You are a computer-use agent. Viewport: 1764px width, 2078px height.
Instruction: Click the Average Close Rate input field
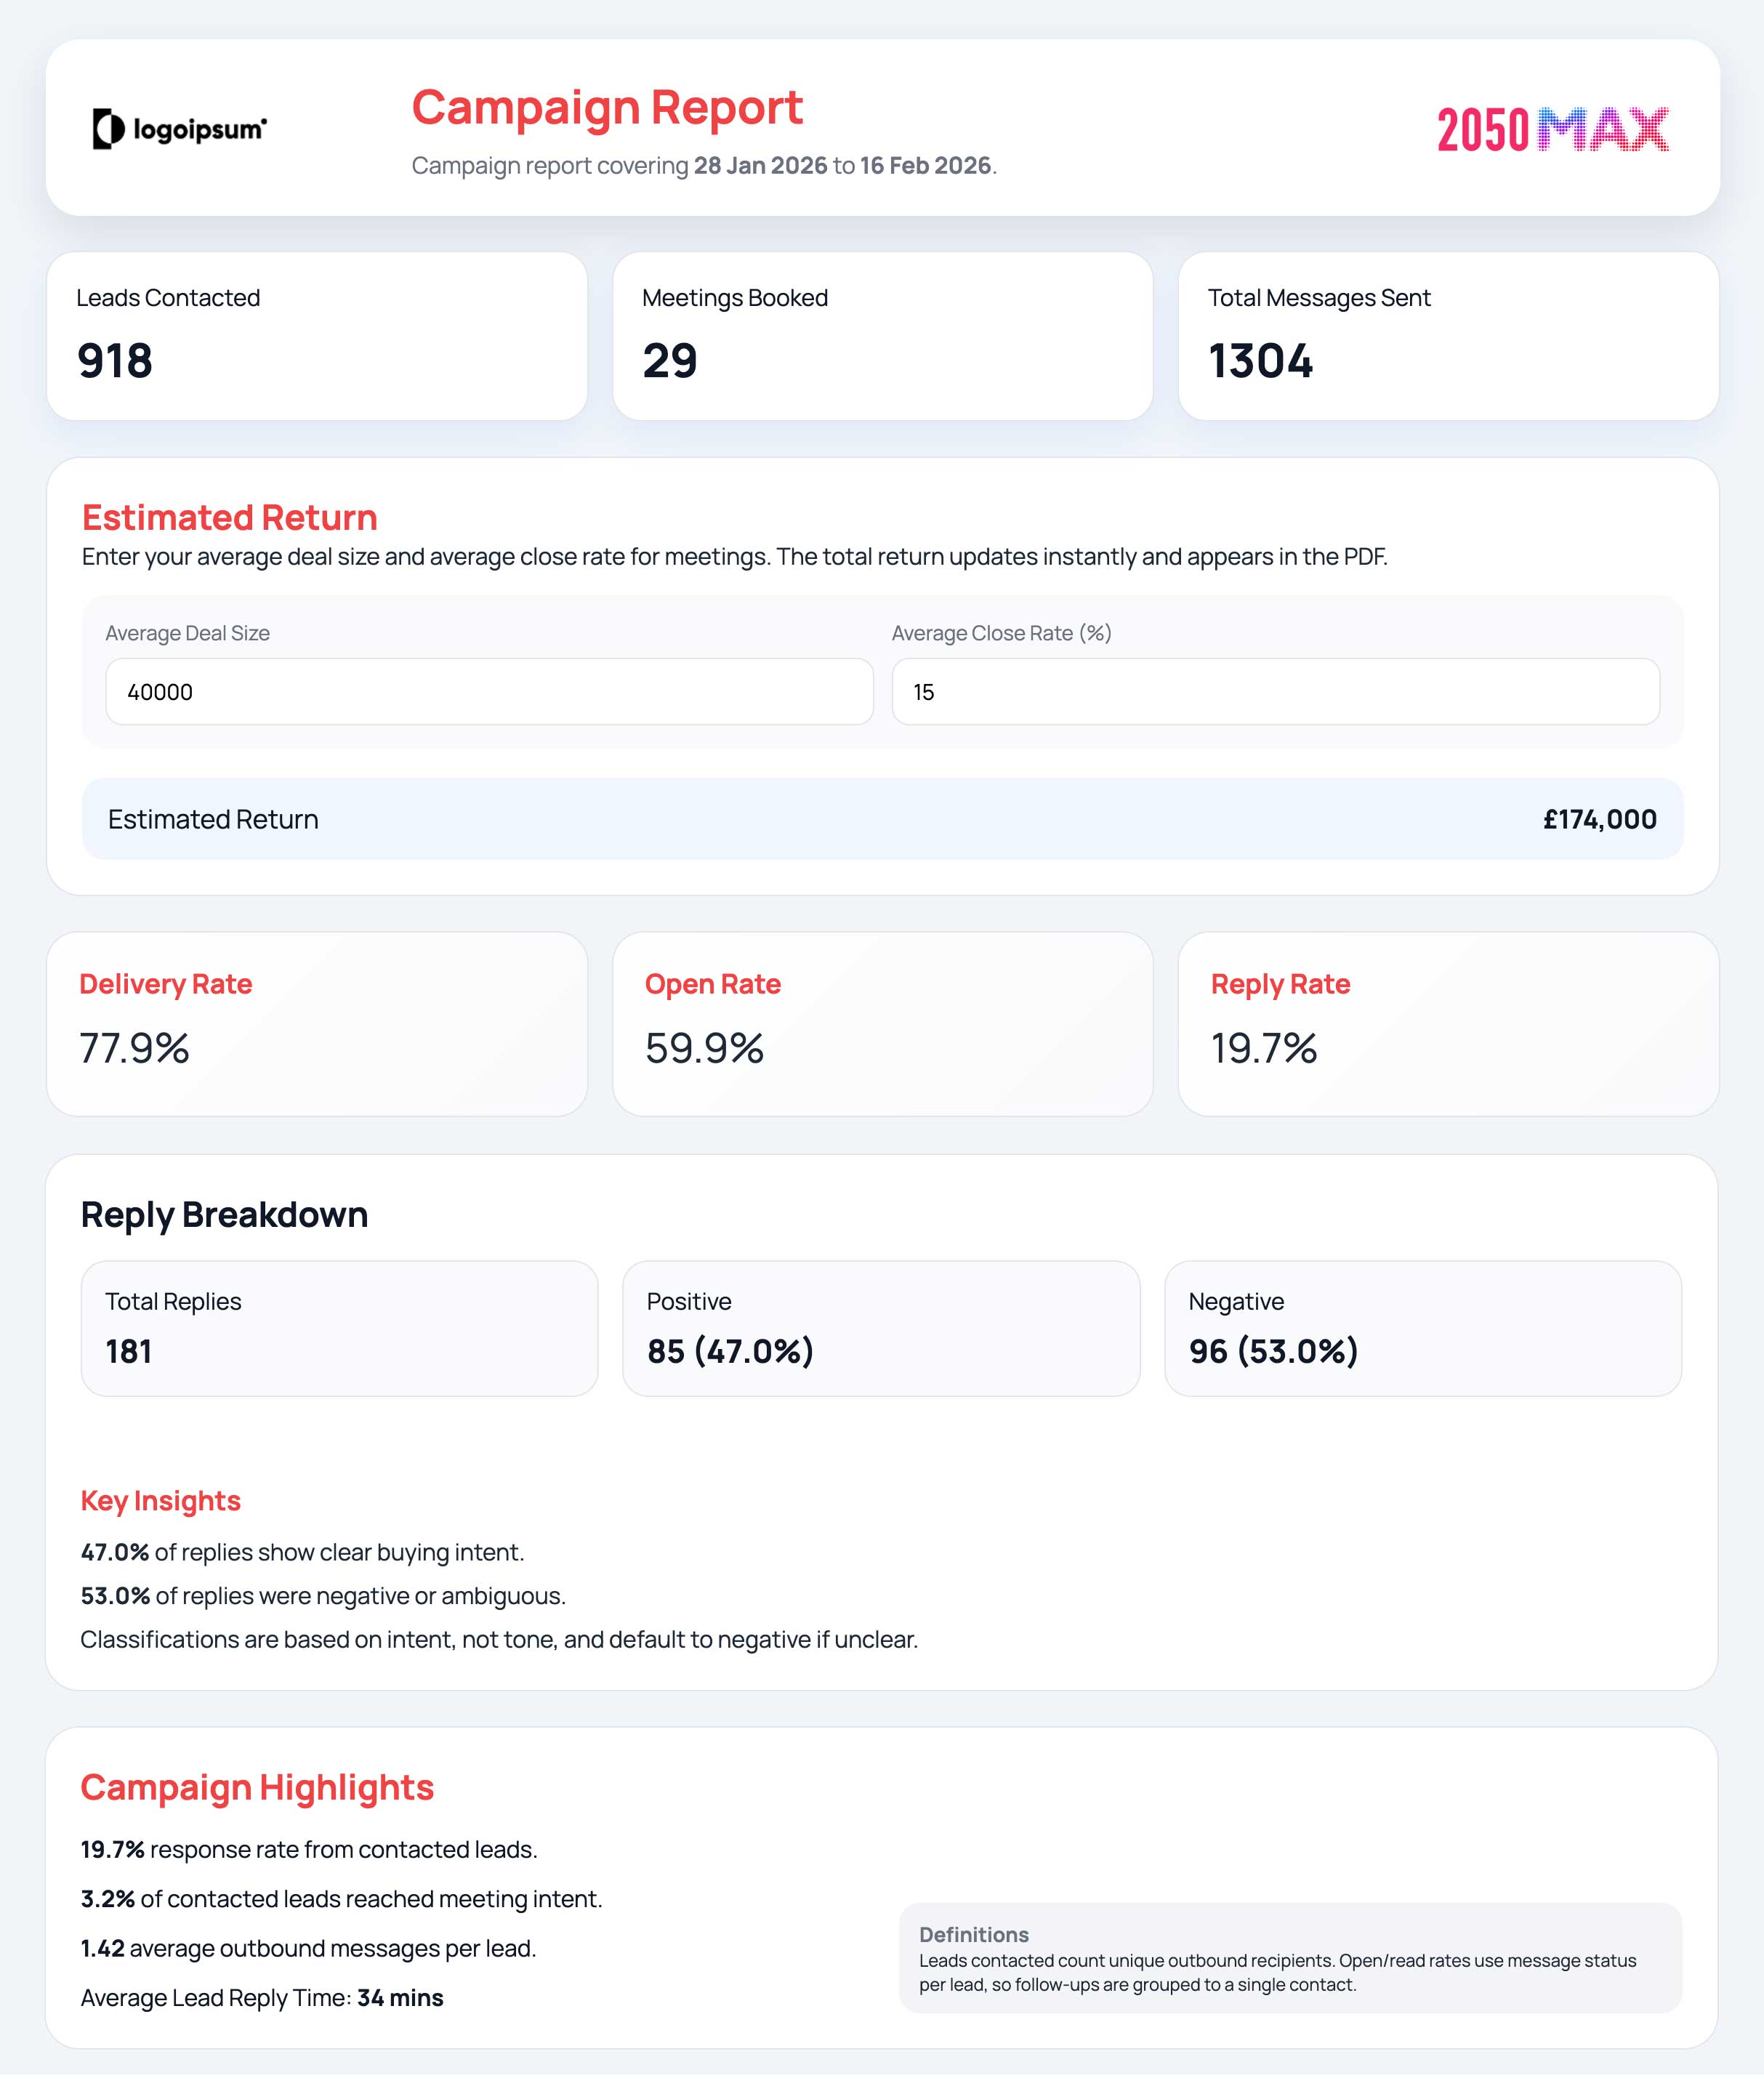point(1275,691)
